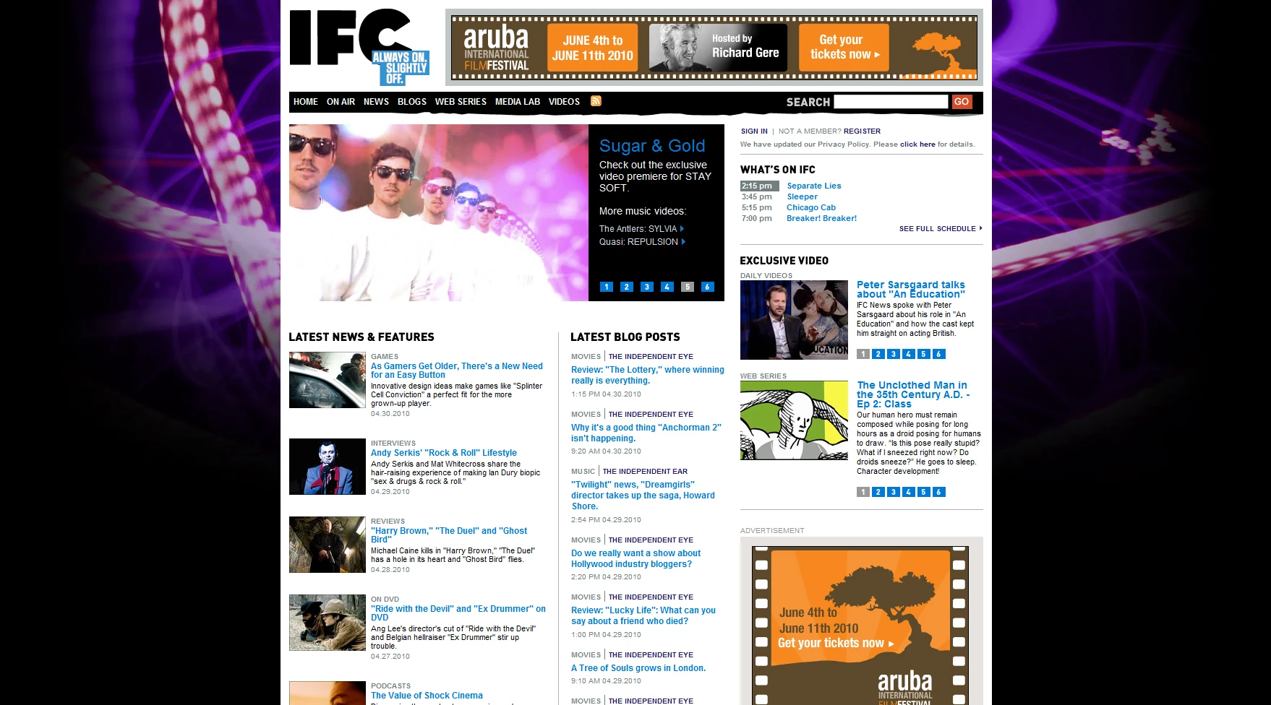Click inside the search input field
Image resolution: width=1271 pixels, height=705 pixels.
tap(891, 101)
